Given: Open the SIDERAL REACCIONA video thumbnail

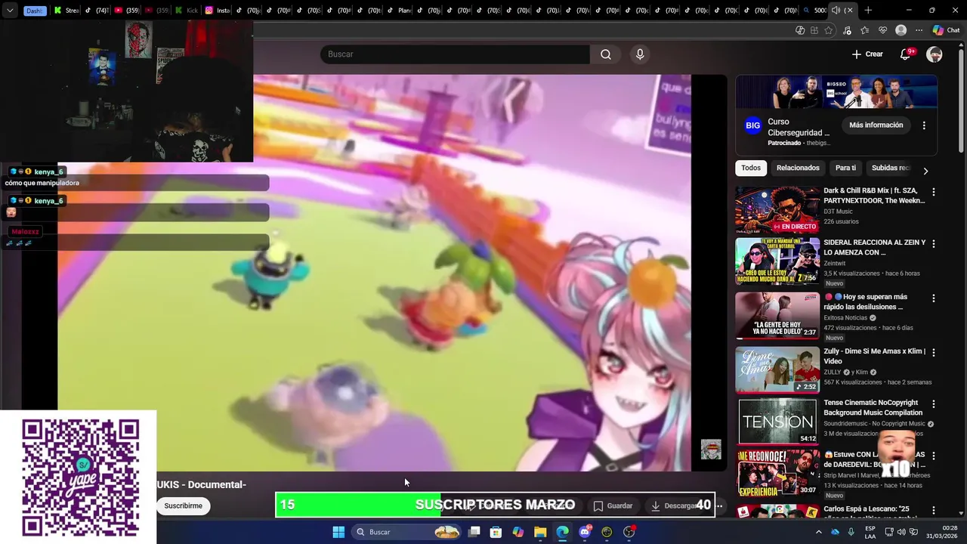Looking at the screenshot, I should pos(777,262).
